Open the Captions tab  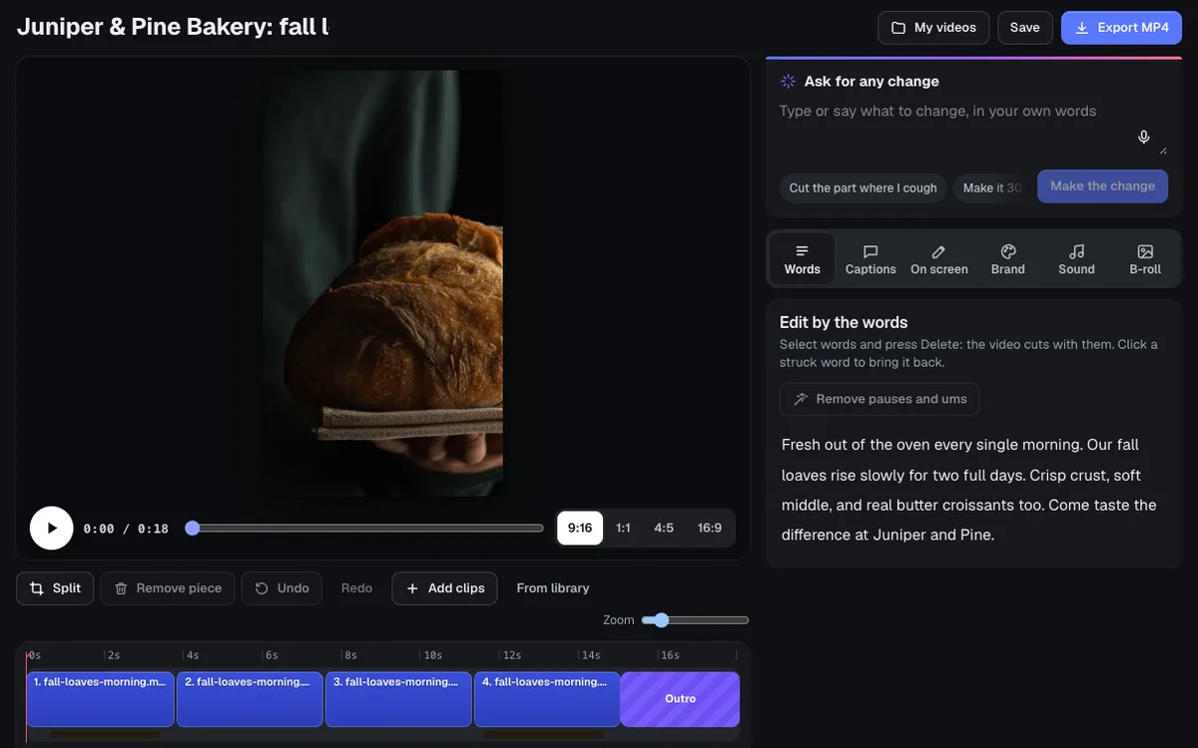click(x=871, y=259)
